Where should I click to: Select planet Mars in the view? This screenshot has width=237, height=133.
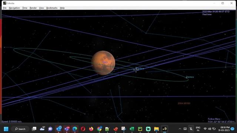click(x=103, y=63)
